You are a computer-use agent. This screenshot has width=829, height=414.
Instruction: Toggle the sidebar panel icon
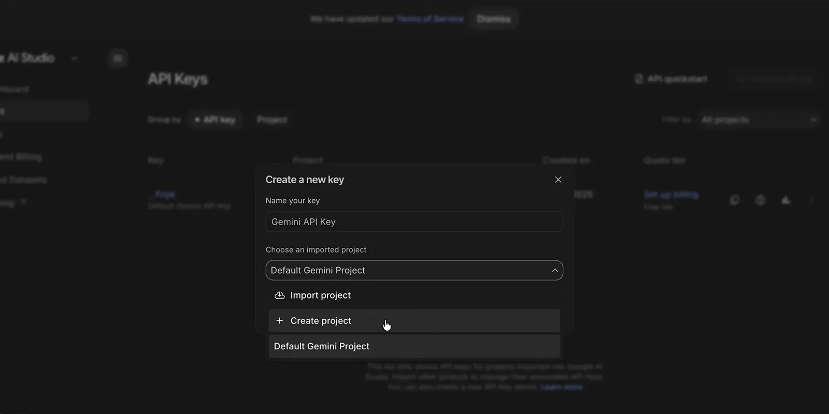[118, 58]
